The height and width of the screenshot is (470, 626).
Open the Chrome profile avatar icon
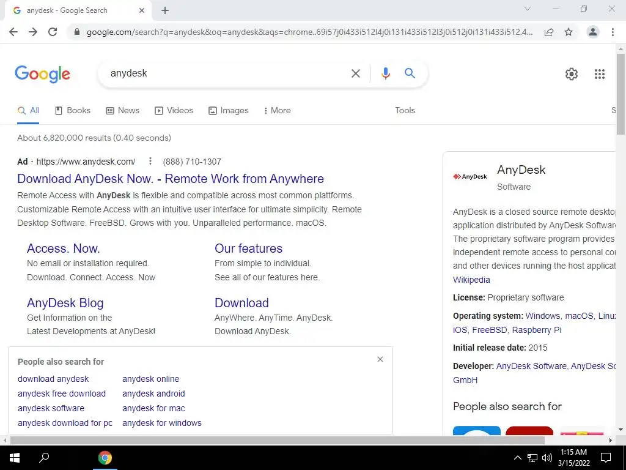pyautogui.click(x=593, y=32)
